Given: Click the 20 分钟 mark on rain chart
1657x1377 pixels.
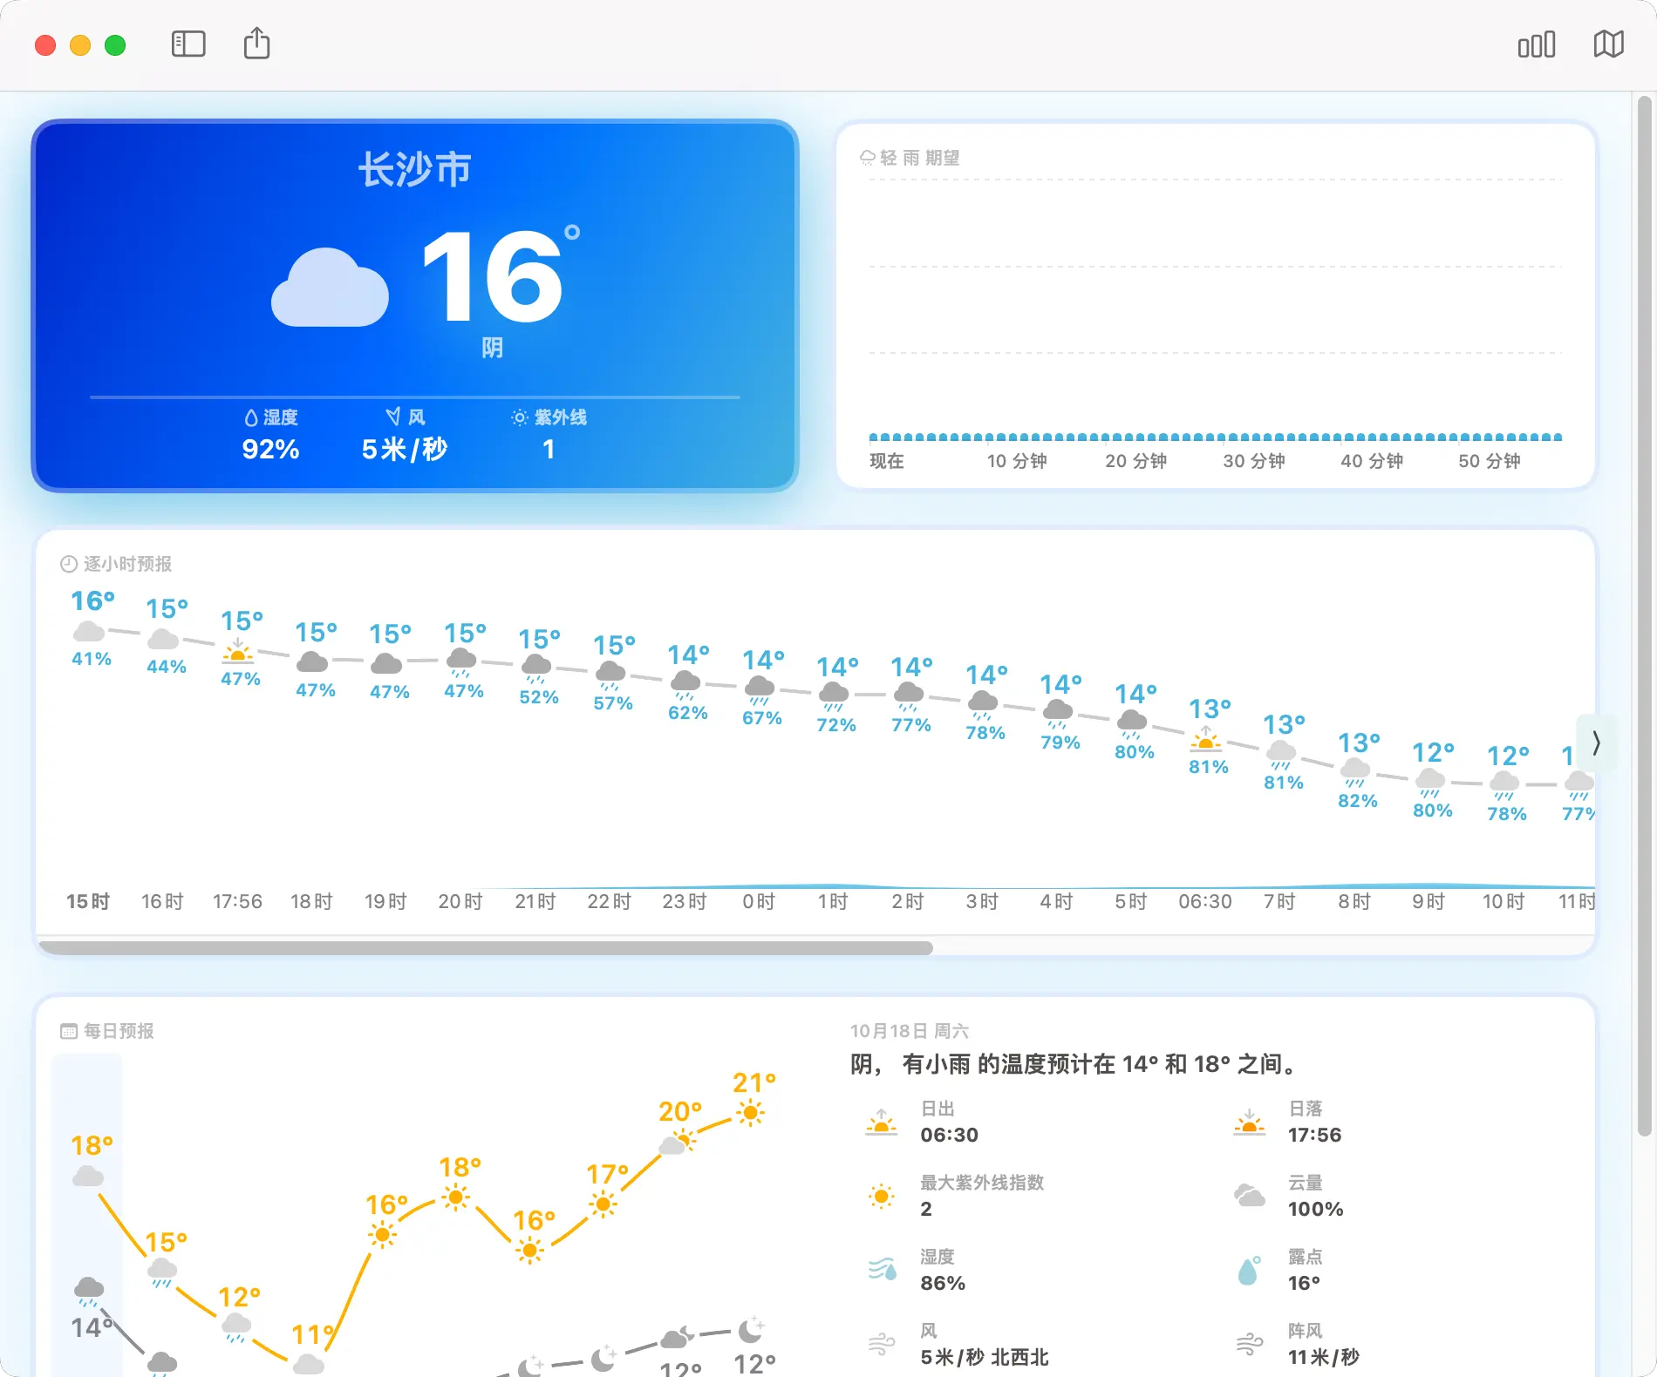Looking at the screenshot, I should (x=1135, y=461).
